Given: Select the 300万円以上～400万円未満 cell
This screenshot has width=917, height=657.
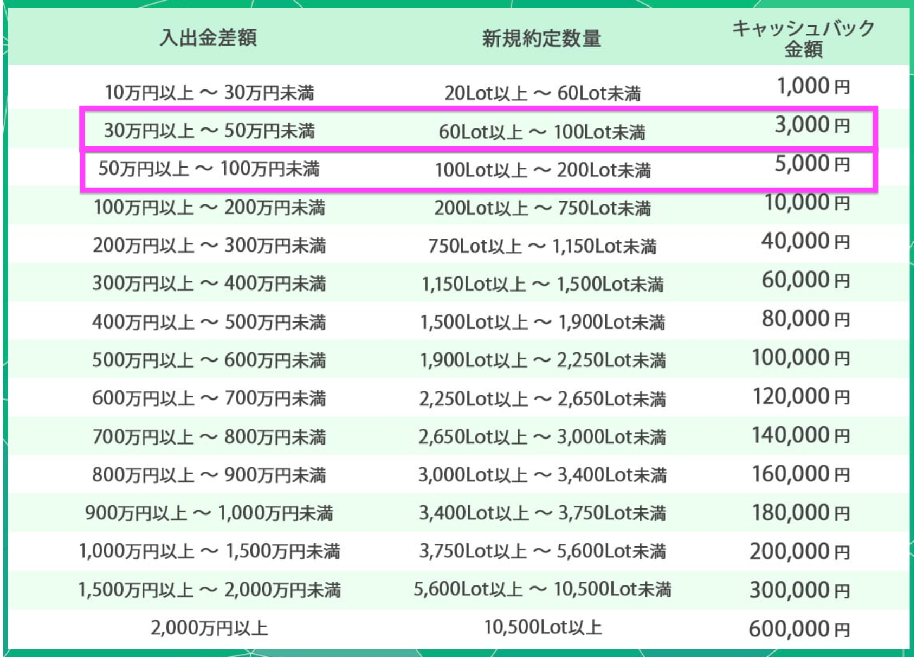Looking at the screenshot, I should coord(209,284).
